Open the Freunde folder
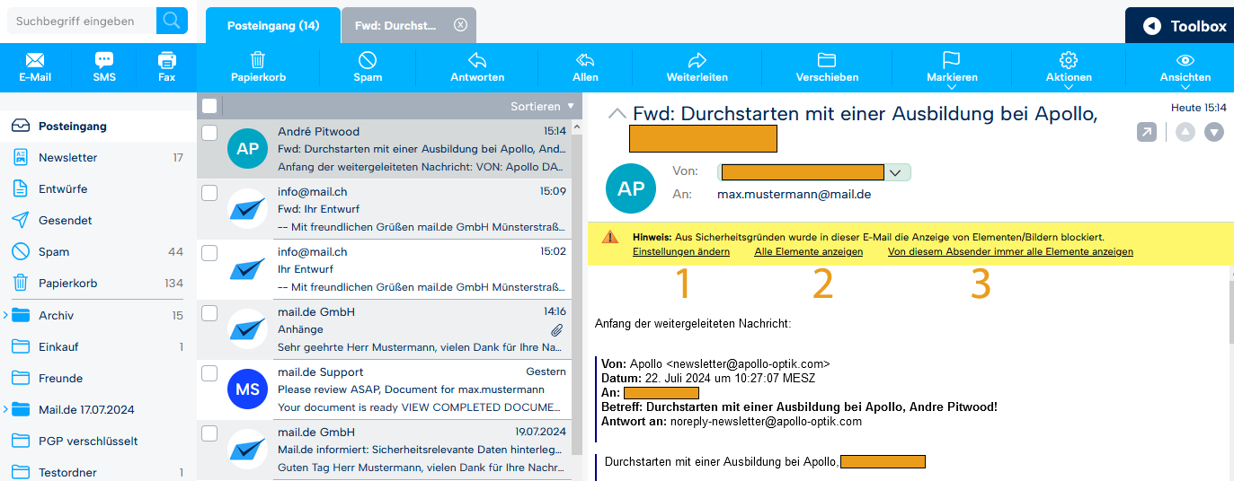This screenshot has height=481, width=1234. 98,379
